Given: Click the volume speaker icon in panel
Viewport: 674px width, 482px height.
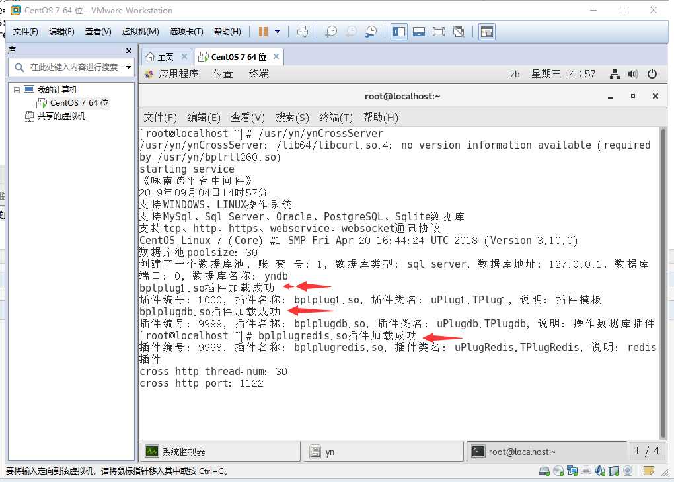Looking at the screenshot, I should 633,75.
